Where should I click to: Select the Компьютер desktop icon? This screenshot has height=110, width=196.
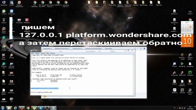[x=4, y=3]
